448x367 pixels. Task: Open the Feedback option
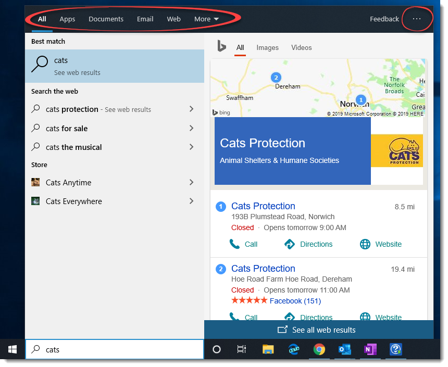point(384,19)
